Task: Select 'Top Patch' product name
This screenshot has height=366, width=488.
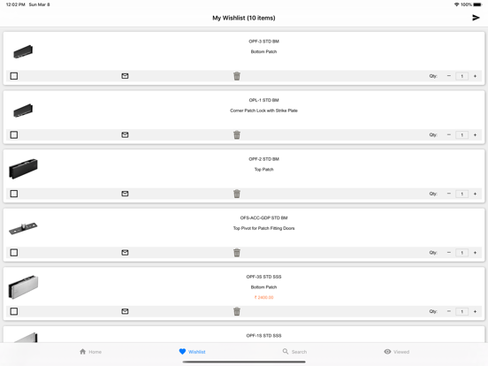Action: [x=263, y=170]
